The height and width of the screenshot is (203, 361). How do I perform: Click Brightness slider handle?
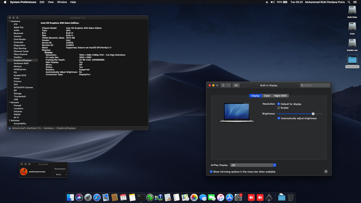pos(313,114)
